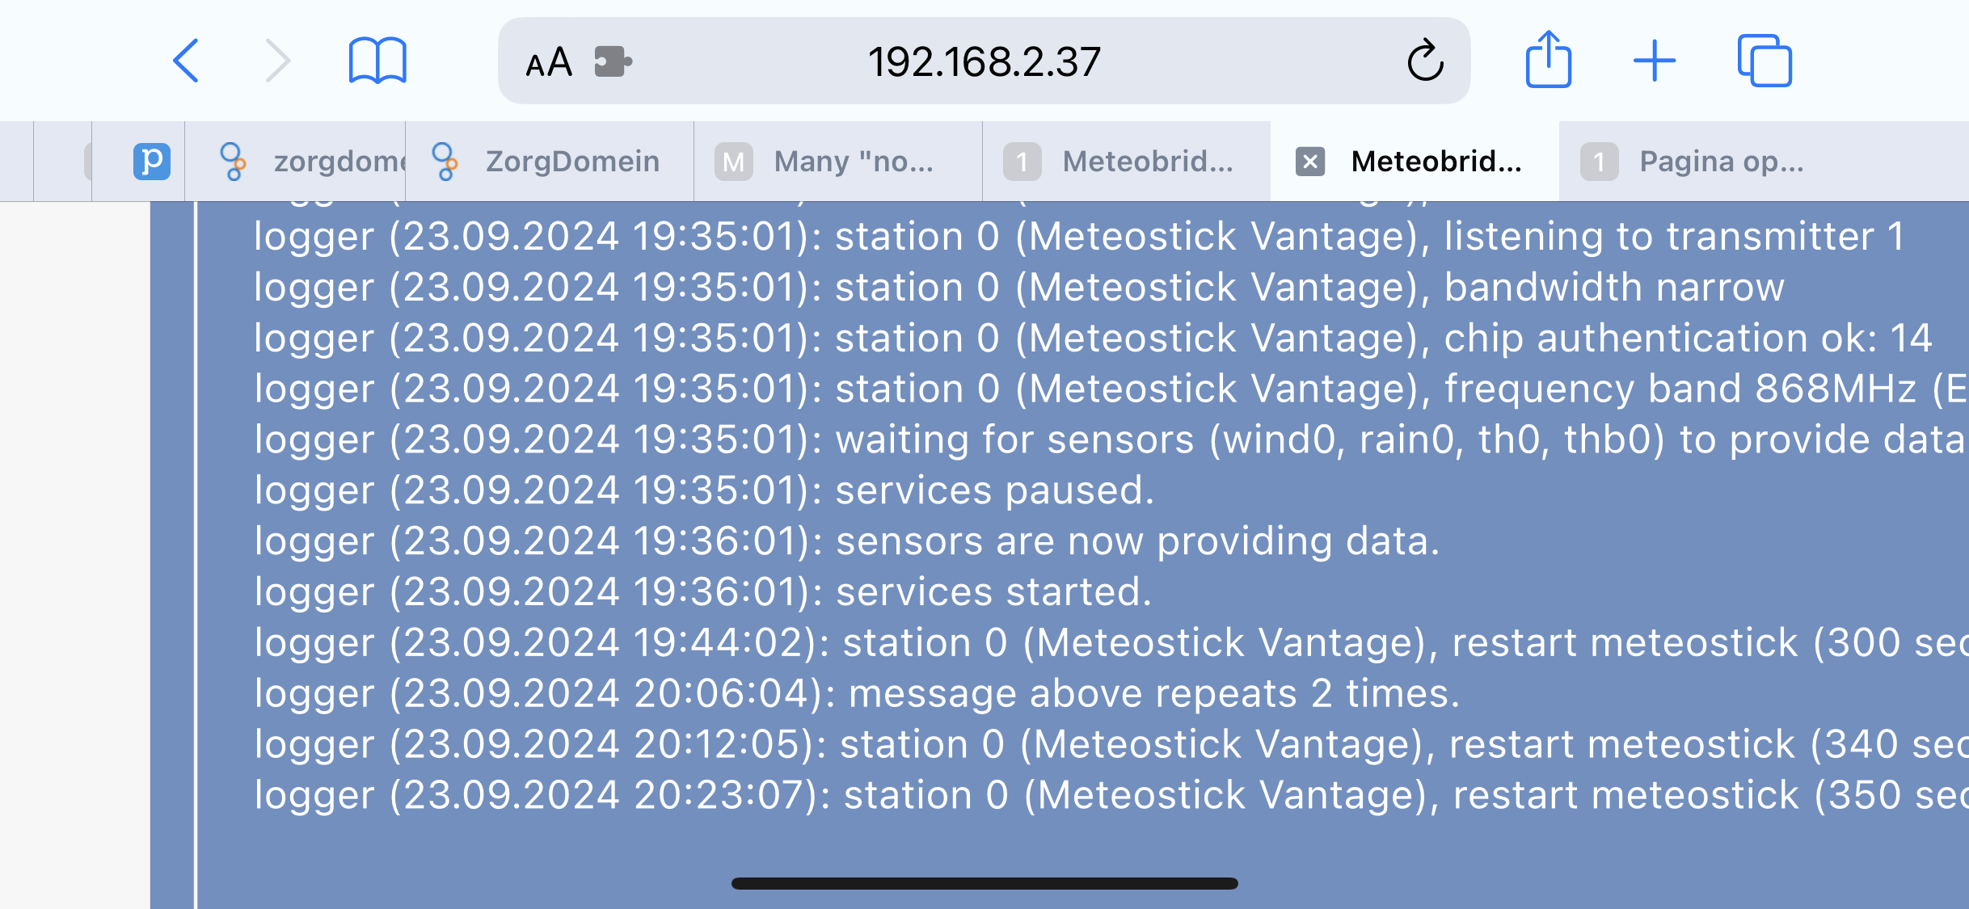Tap the extensions puzzle-piece icon
The width and height of the screenshot is (1969, 909).
613,61
